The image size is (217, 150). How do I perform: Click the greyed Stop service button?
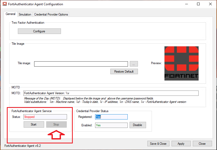point(56,124)
